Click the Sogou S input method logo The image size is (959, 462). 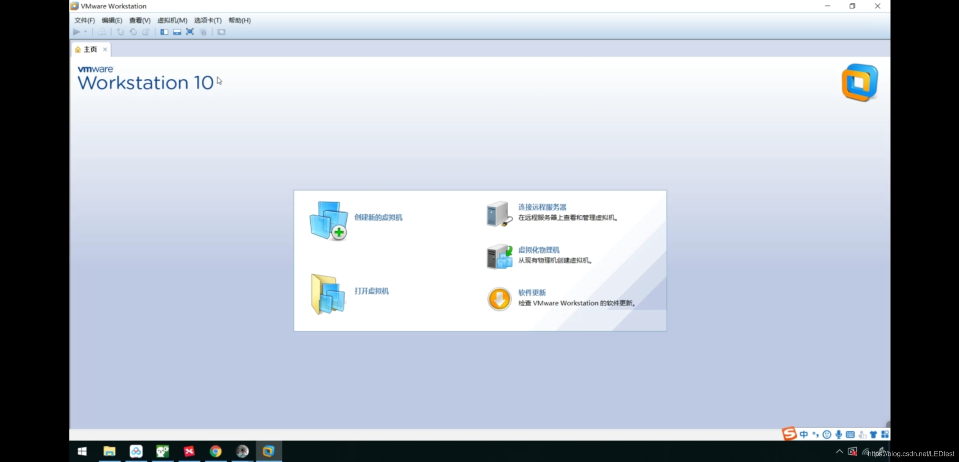(789, 434)
